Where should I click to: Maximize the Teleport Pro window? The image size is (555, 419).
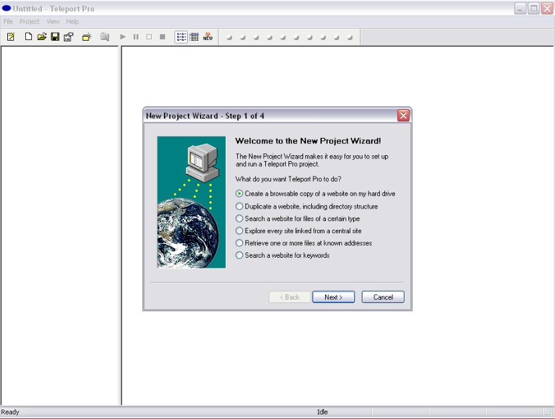534,9
